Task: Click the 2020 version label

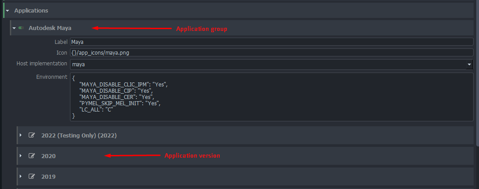Action: pos(48,156)
